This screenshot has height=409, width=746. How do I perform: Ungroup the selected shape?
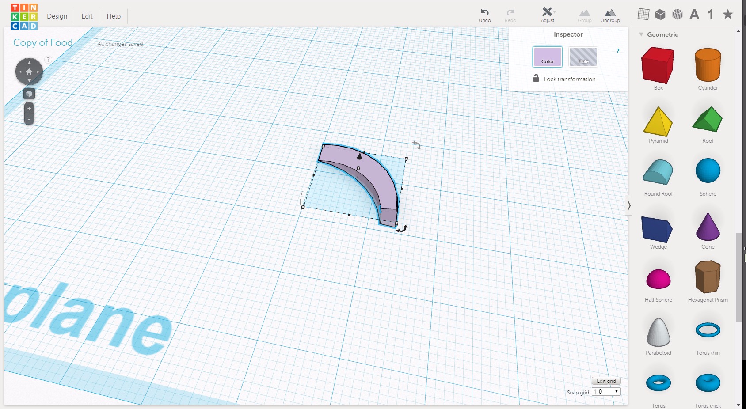[x=610, y=15]
